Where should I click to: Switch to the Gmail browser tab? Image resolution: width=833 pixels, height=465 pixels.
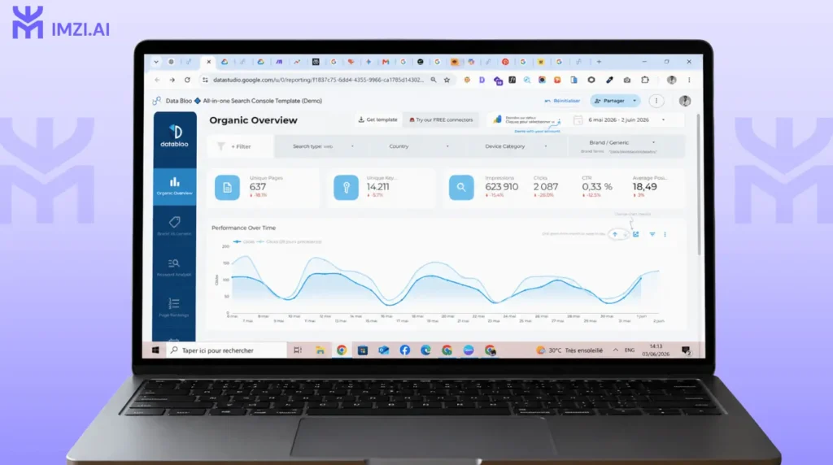click(x=386, y=62)
